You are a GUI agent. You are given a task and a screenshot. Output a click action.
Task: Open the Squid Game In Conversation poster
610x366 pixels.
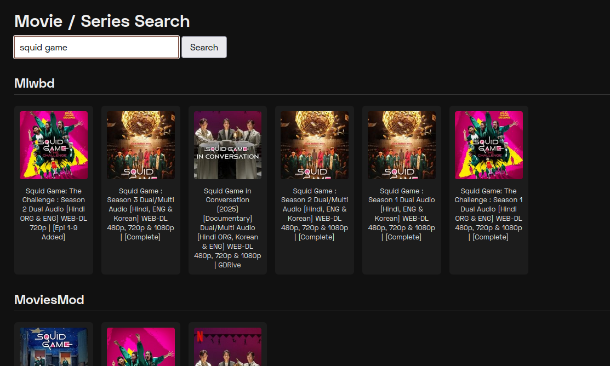[227, 145]
